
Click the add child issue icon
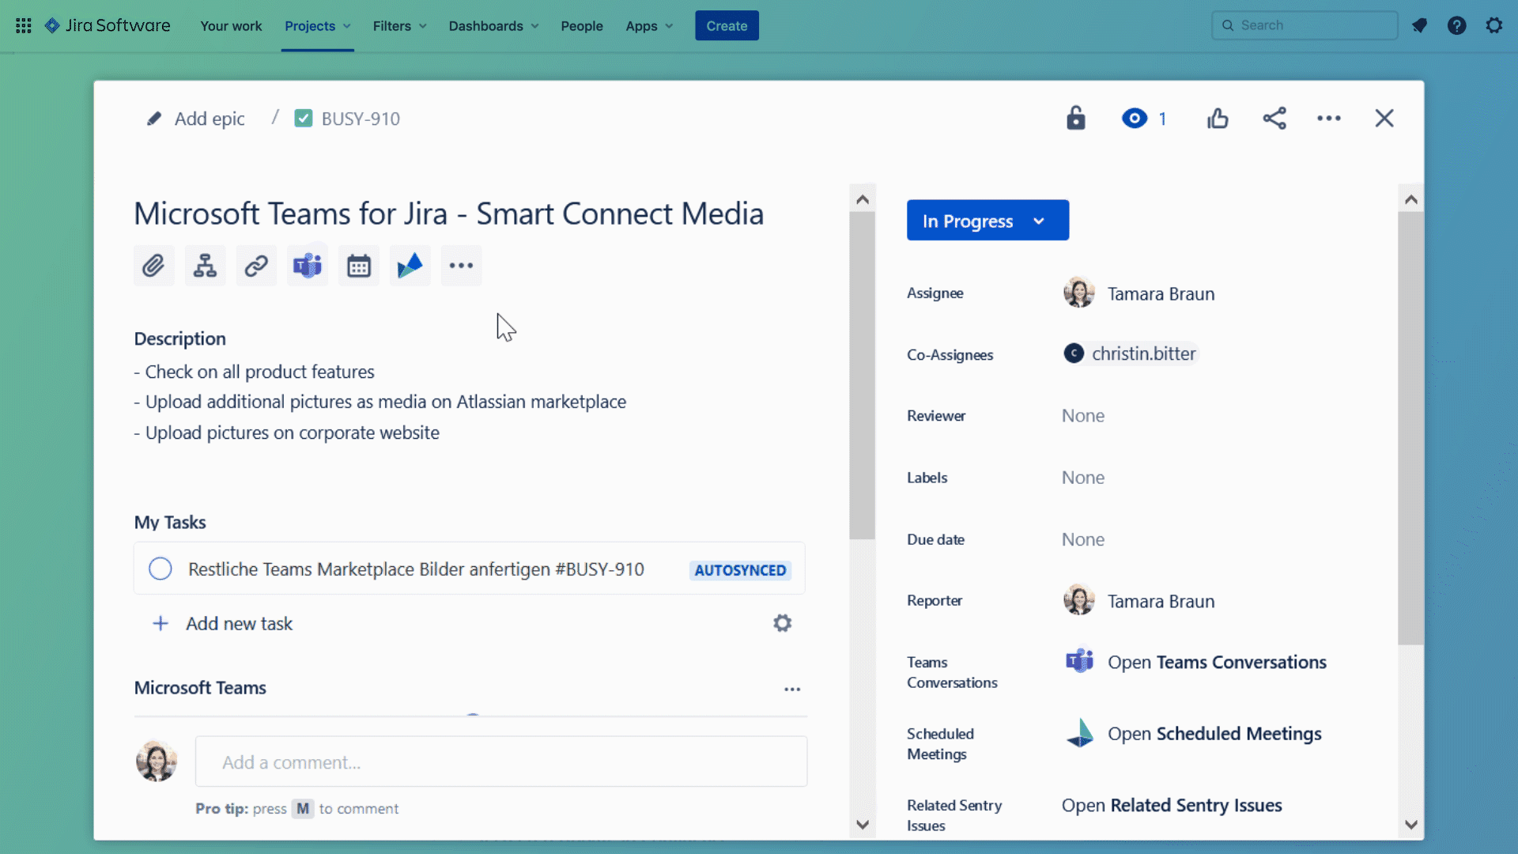[x=205, y=266]
